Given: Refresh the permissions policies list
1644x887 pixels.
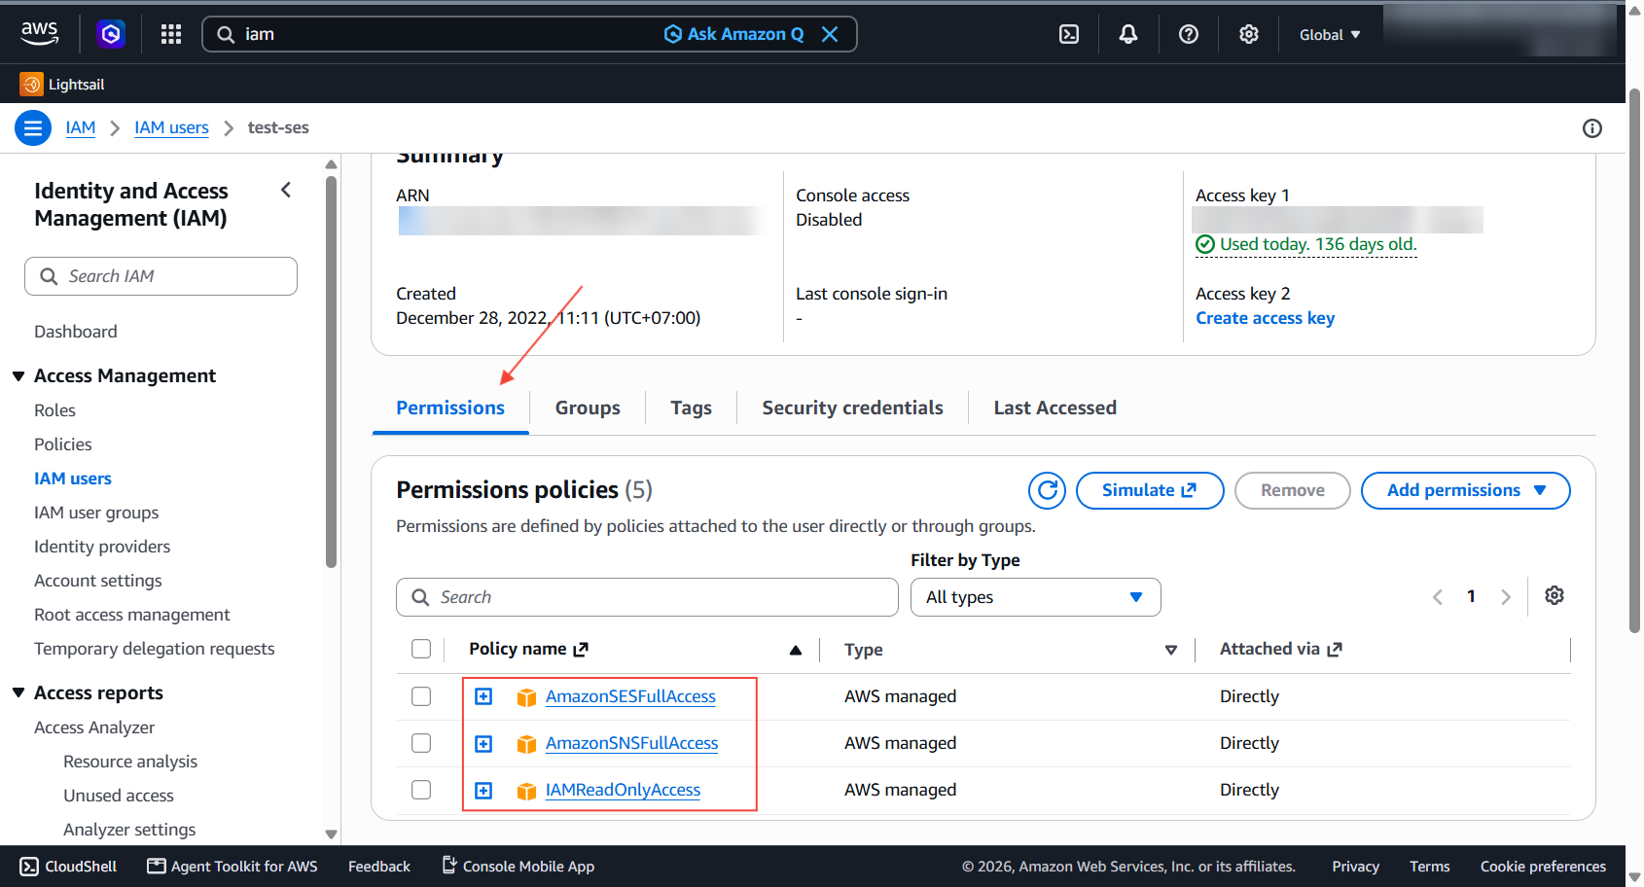Looking at the screenshot, I should [x=1048, y=490].
